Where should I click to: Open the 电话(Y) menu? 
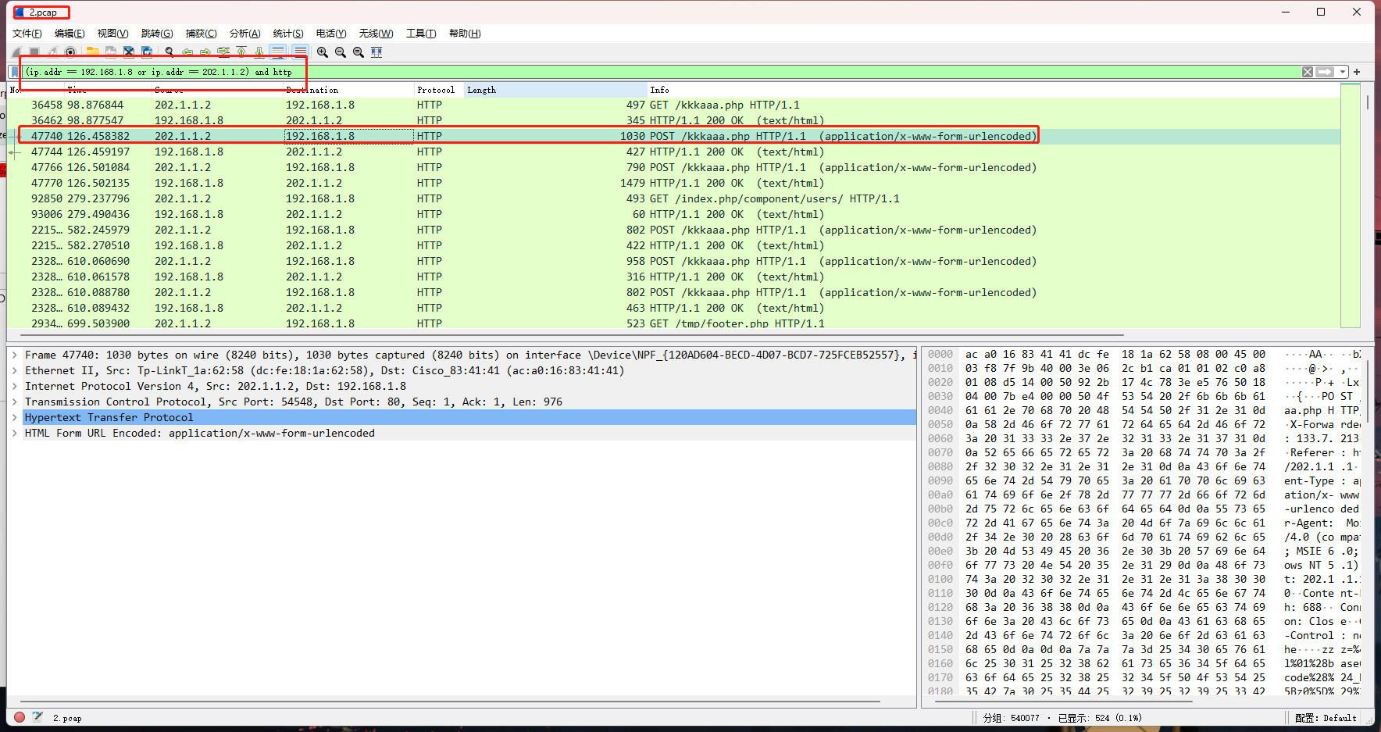coord(331,34)
